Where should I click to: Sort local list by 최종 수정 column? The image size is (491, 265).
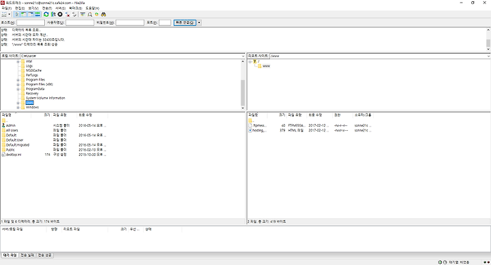coord(92,115)
